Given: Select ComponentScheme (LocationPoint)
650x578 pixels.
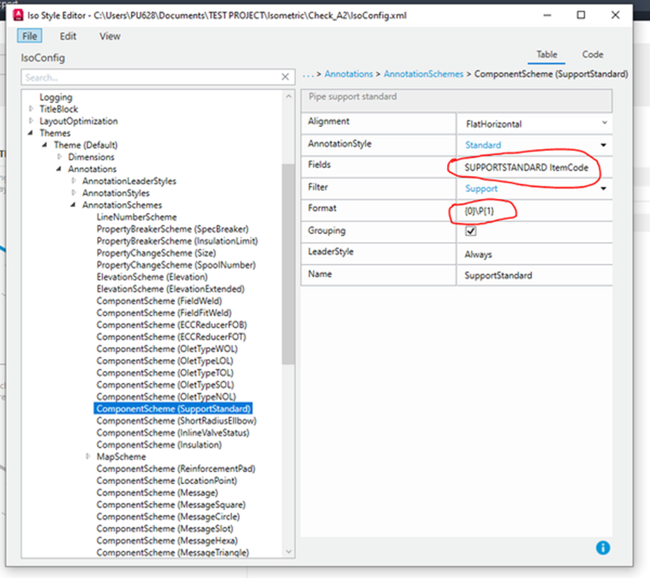Looking at the screenshot, I should pos(166,480).
